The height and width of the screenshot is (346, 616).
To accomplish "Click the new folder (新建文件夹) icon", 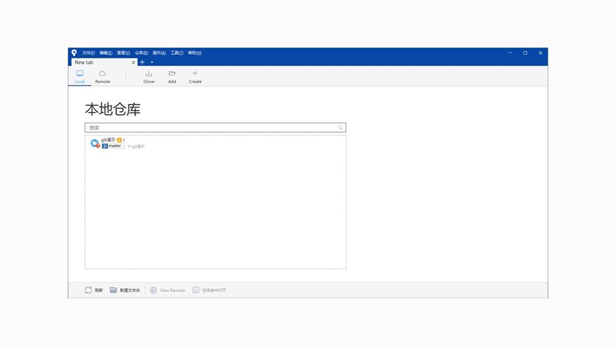I will 113,290.
